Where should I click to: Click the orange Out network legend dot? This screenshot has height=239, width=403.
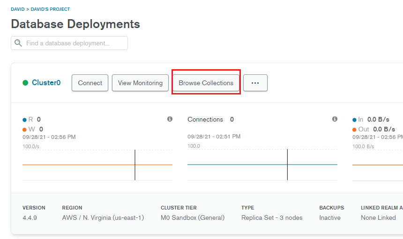[x=354, y=130]
